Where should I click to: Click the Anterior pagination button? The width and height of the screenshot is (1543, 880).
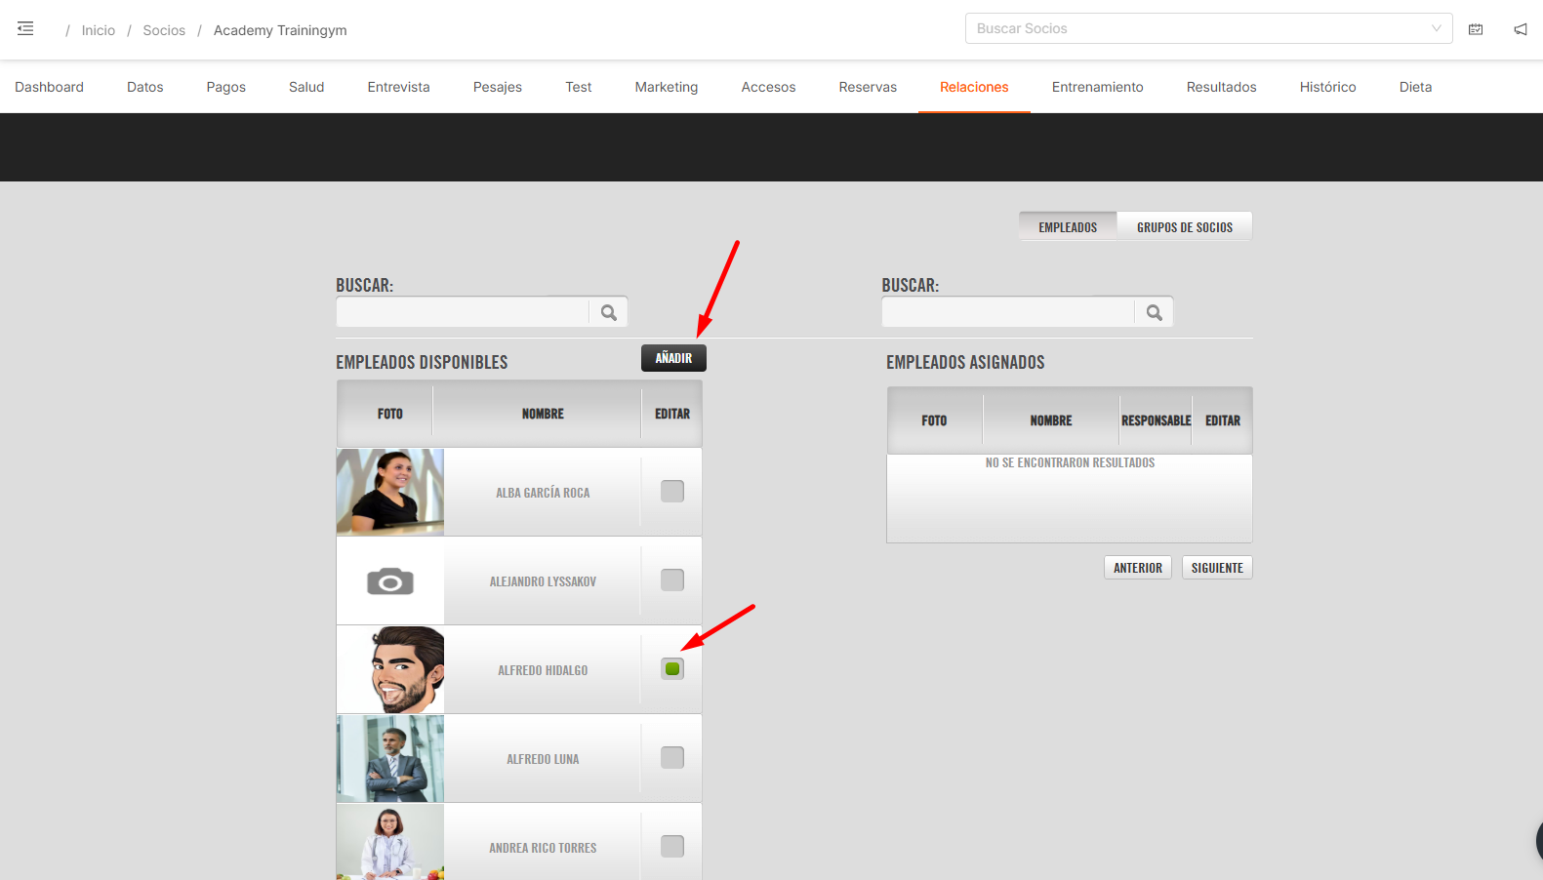pyautogui.click(x=1137, y=568)
